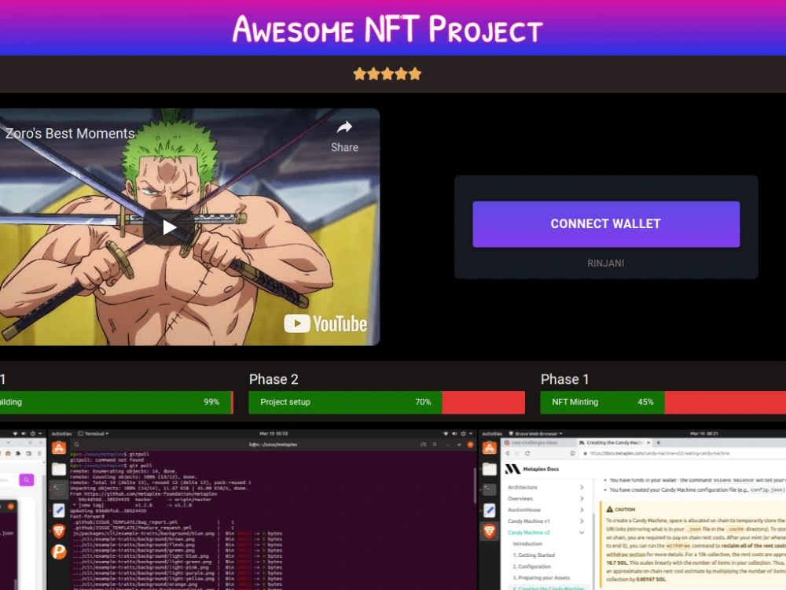Click Brave lion icon in terminal screenshot dock
Image resolution: width=786 pixels, height=590 pixels.
tap(59, 531)
